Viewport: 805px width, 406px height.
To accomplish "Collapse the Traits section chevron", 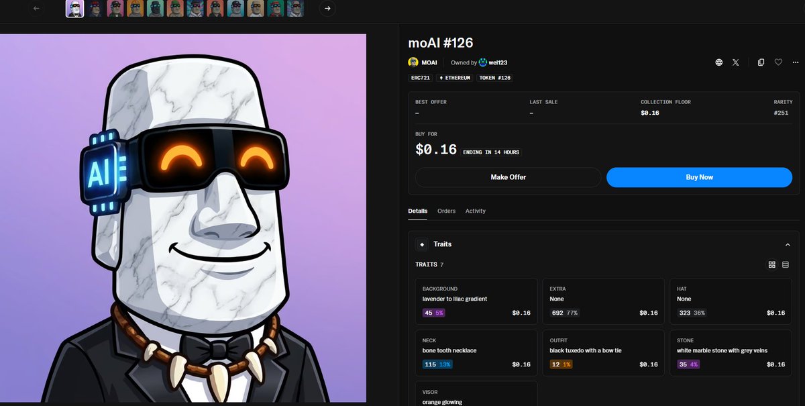I will (x=788, y=244).
